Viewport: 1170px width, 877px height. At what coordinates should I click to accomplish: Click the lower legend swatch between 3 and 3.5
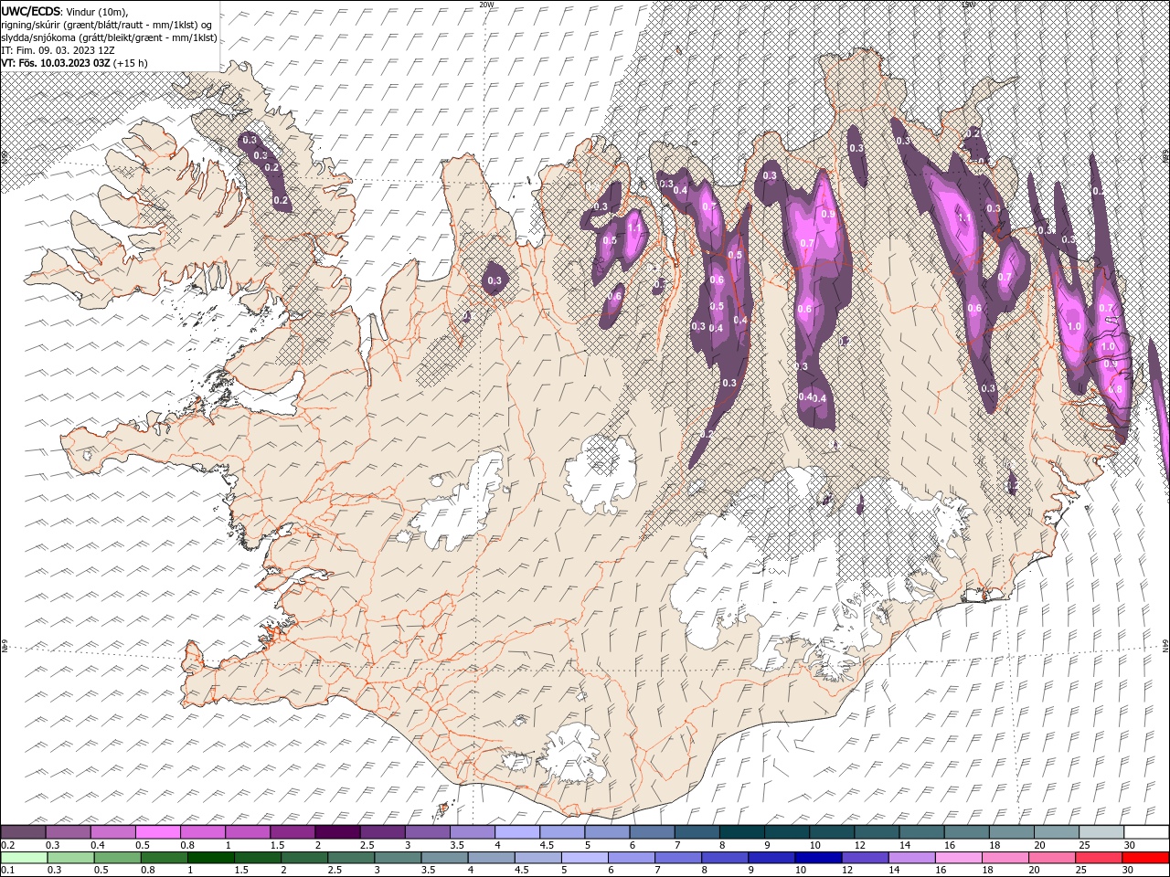tap(398, 858)
